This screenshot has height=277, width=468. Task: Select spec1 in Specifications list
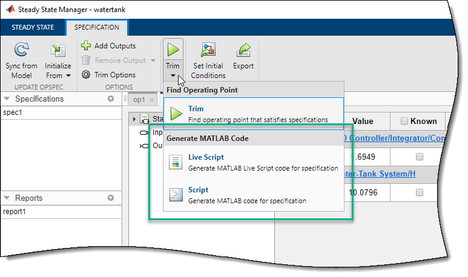[x=12, y=113]
